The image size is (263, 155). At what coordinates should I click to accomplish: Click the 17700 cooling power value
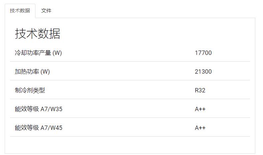pos(203,53)
